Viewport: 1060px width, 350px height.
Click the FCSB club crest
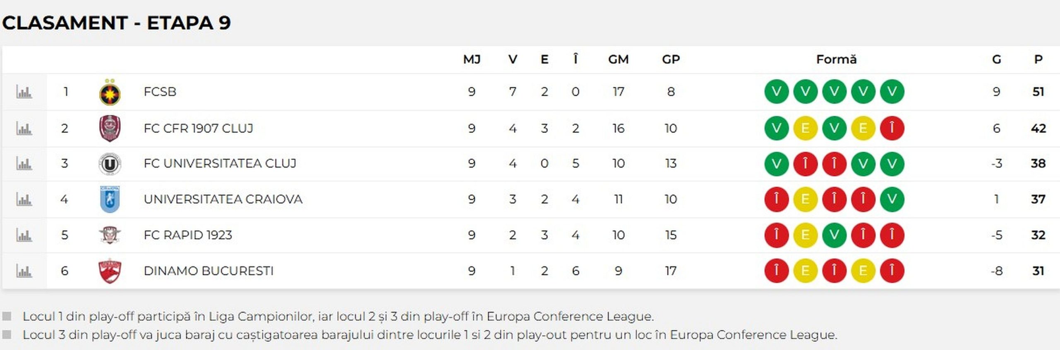click(x=110, y=93)
